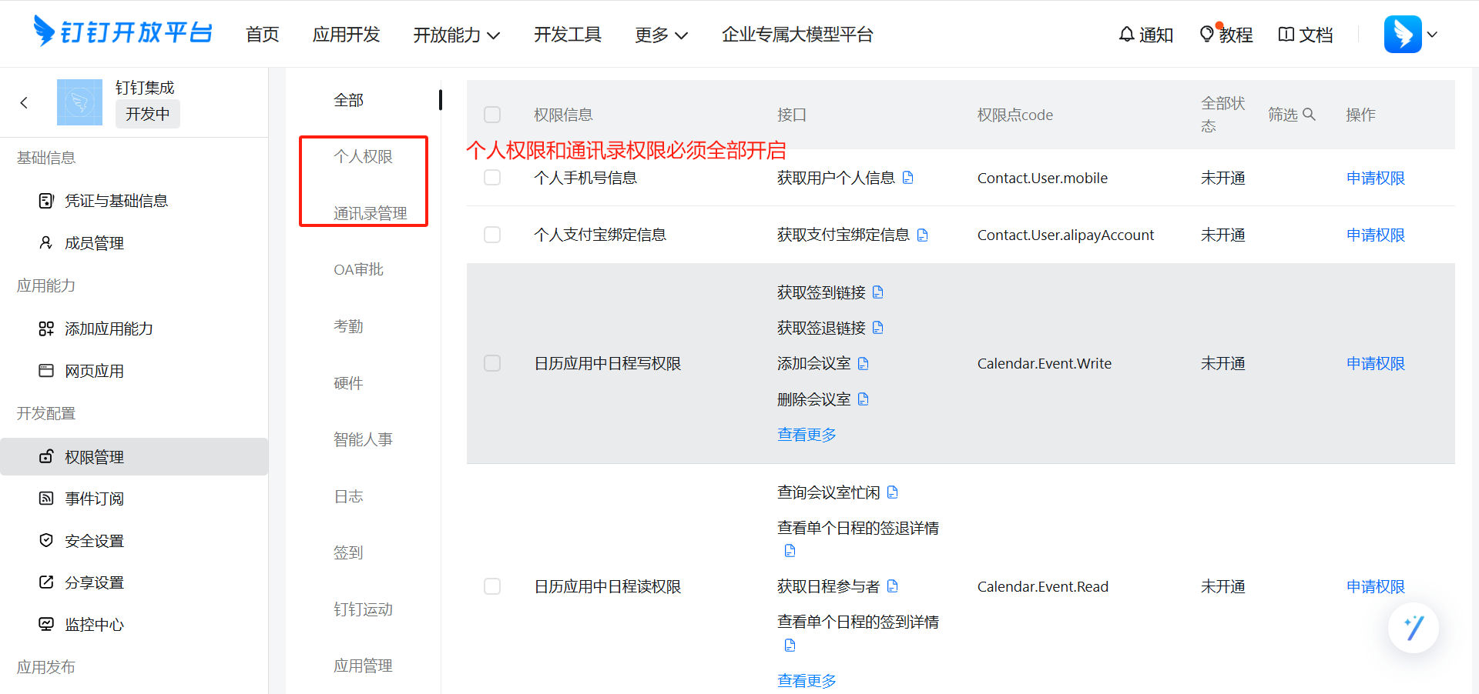Open notifications bell icon
Image resolution: width=1479 pixels, height=694 pixels.
click(1126, 35)
